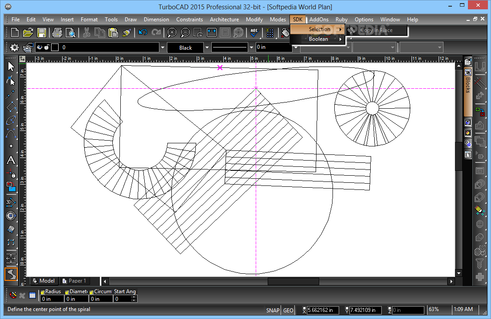Open the AddOns menu
491x319 pixels.
319,20
